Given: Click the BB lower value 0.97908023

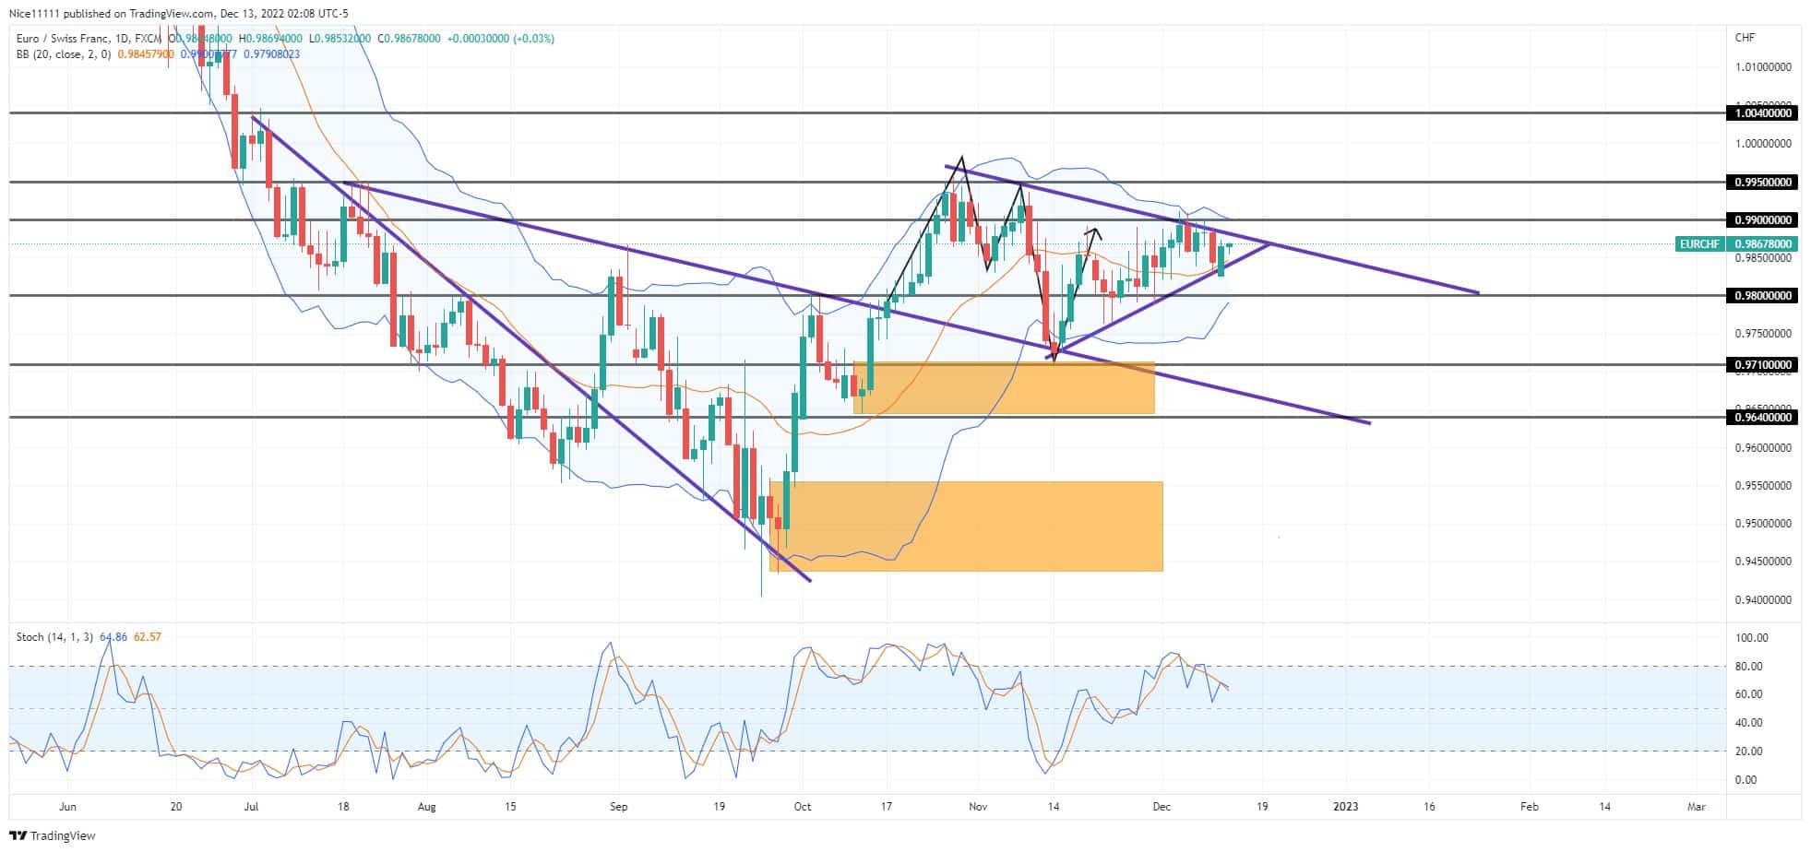Looking at the screenshot, I should point(271,54).
